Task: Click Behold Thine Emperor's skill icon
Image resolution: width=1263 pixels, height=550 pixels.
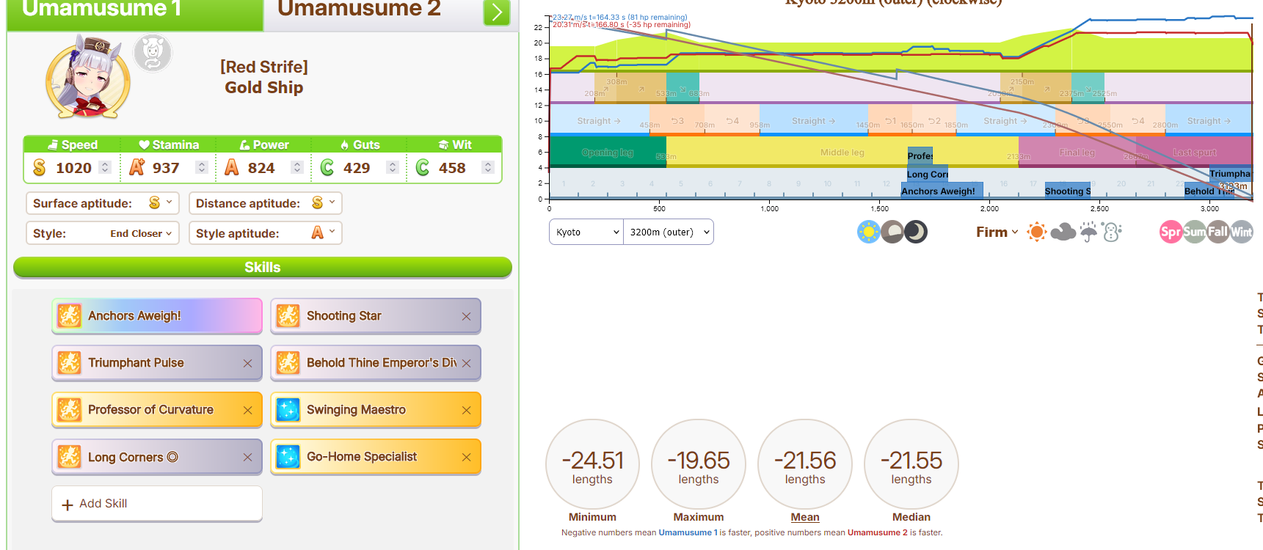Action: click(288, 363)
